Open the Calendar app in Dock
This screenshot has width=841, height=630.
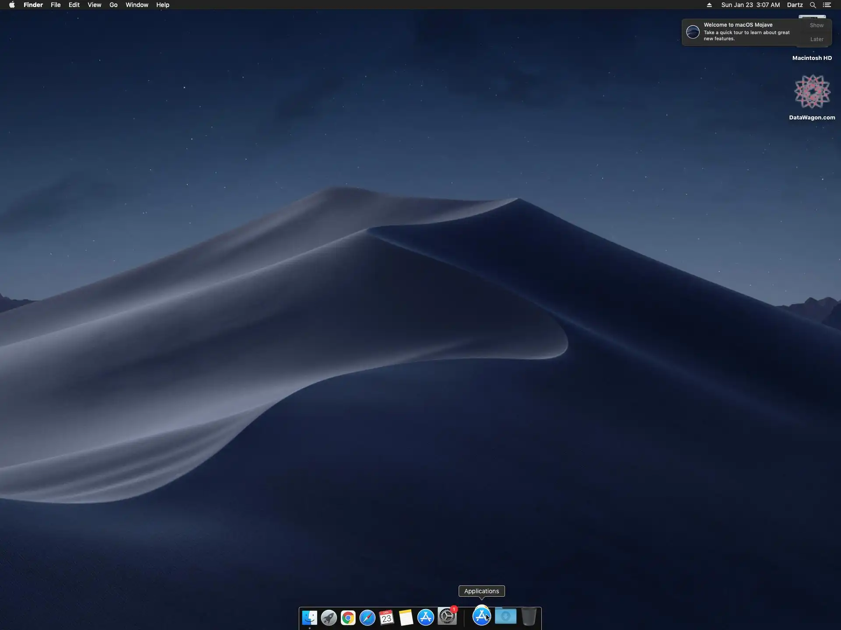pyautogui.click(x=387, y=617)
